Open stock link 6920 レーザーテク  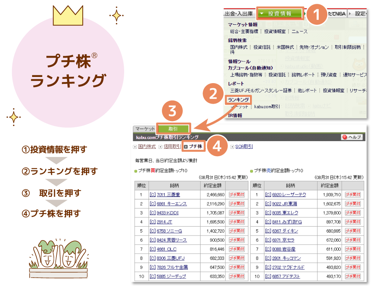[289, 194]
